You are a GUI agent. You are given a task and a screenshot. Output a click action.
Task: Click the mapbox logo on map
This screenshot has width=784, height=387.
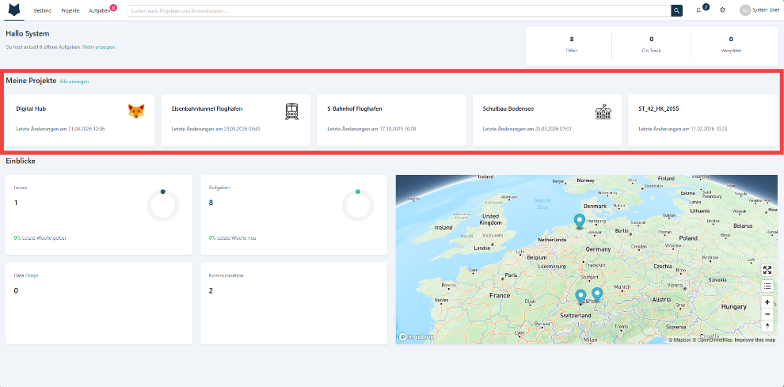click(416, 337)
